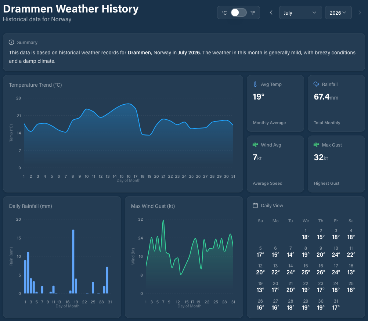
Task: Open the 2026 year dropdown
Action: (338, 12)
